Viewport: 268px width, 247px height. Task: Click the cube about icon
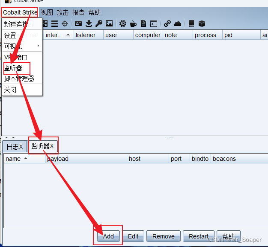click(202, 24)
